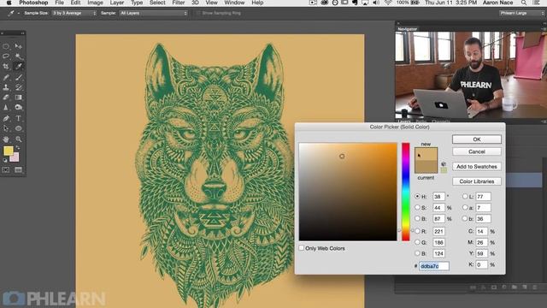The image size is (547, 308).
Task: Select the B blue radio button
Action: (x=417, y=253)
